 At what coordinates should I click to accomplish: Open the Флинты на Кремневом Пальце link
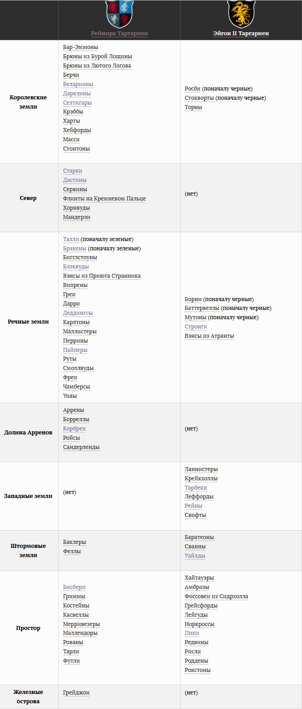[104, 199]
